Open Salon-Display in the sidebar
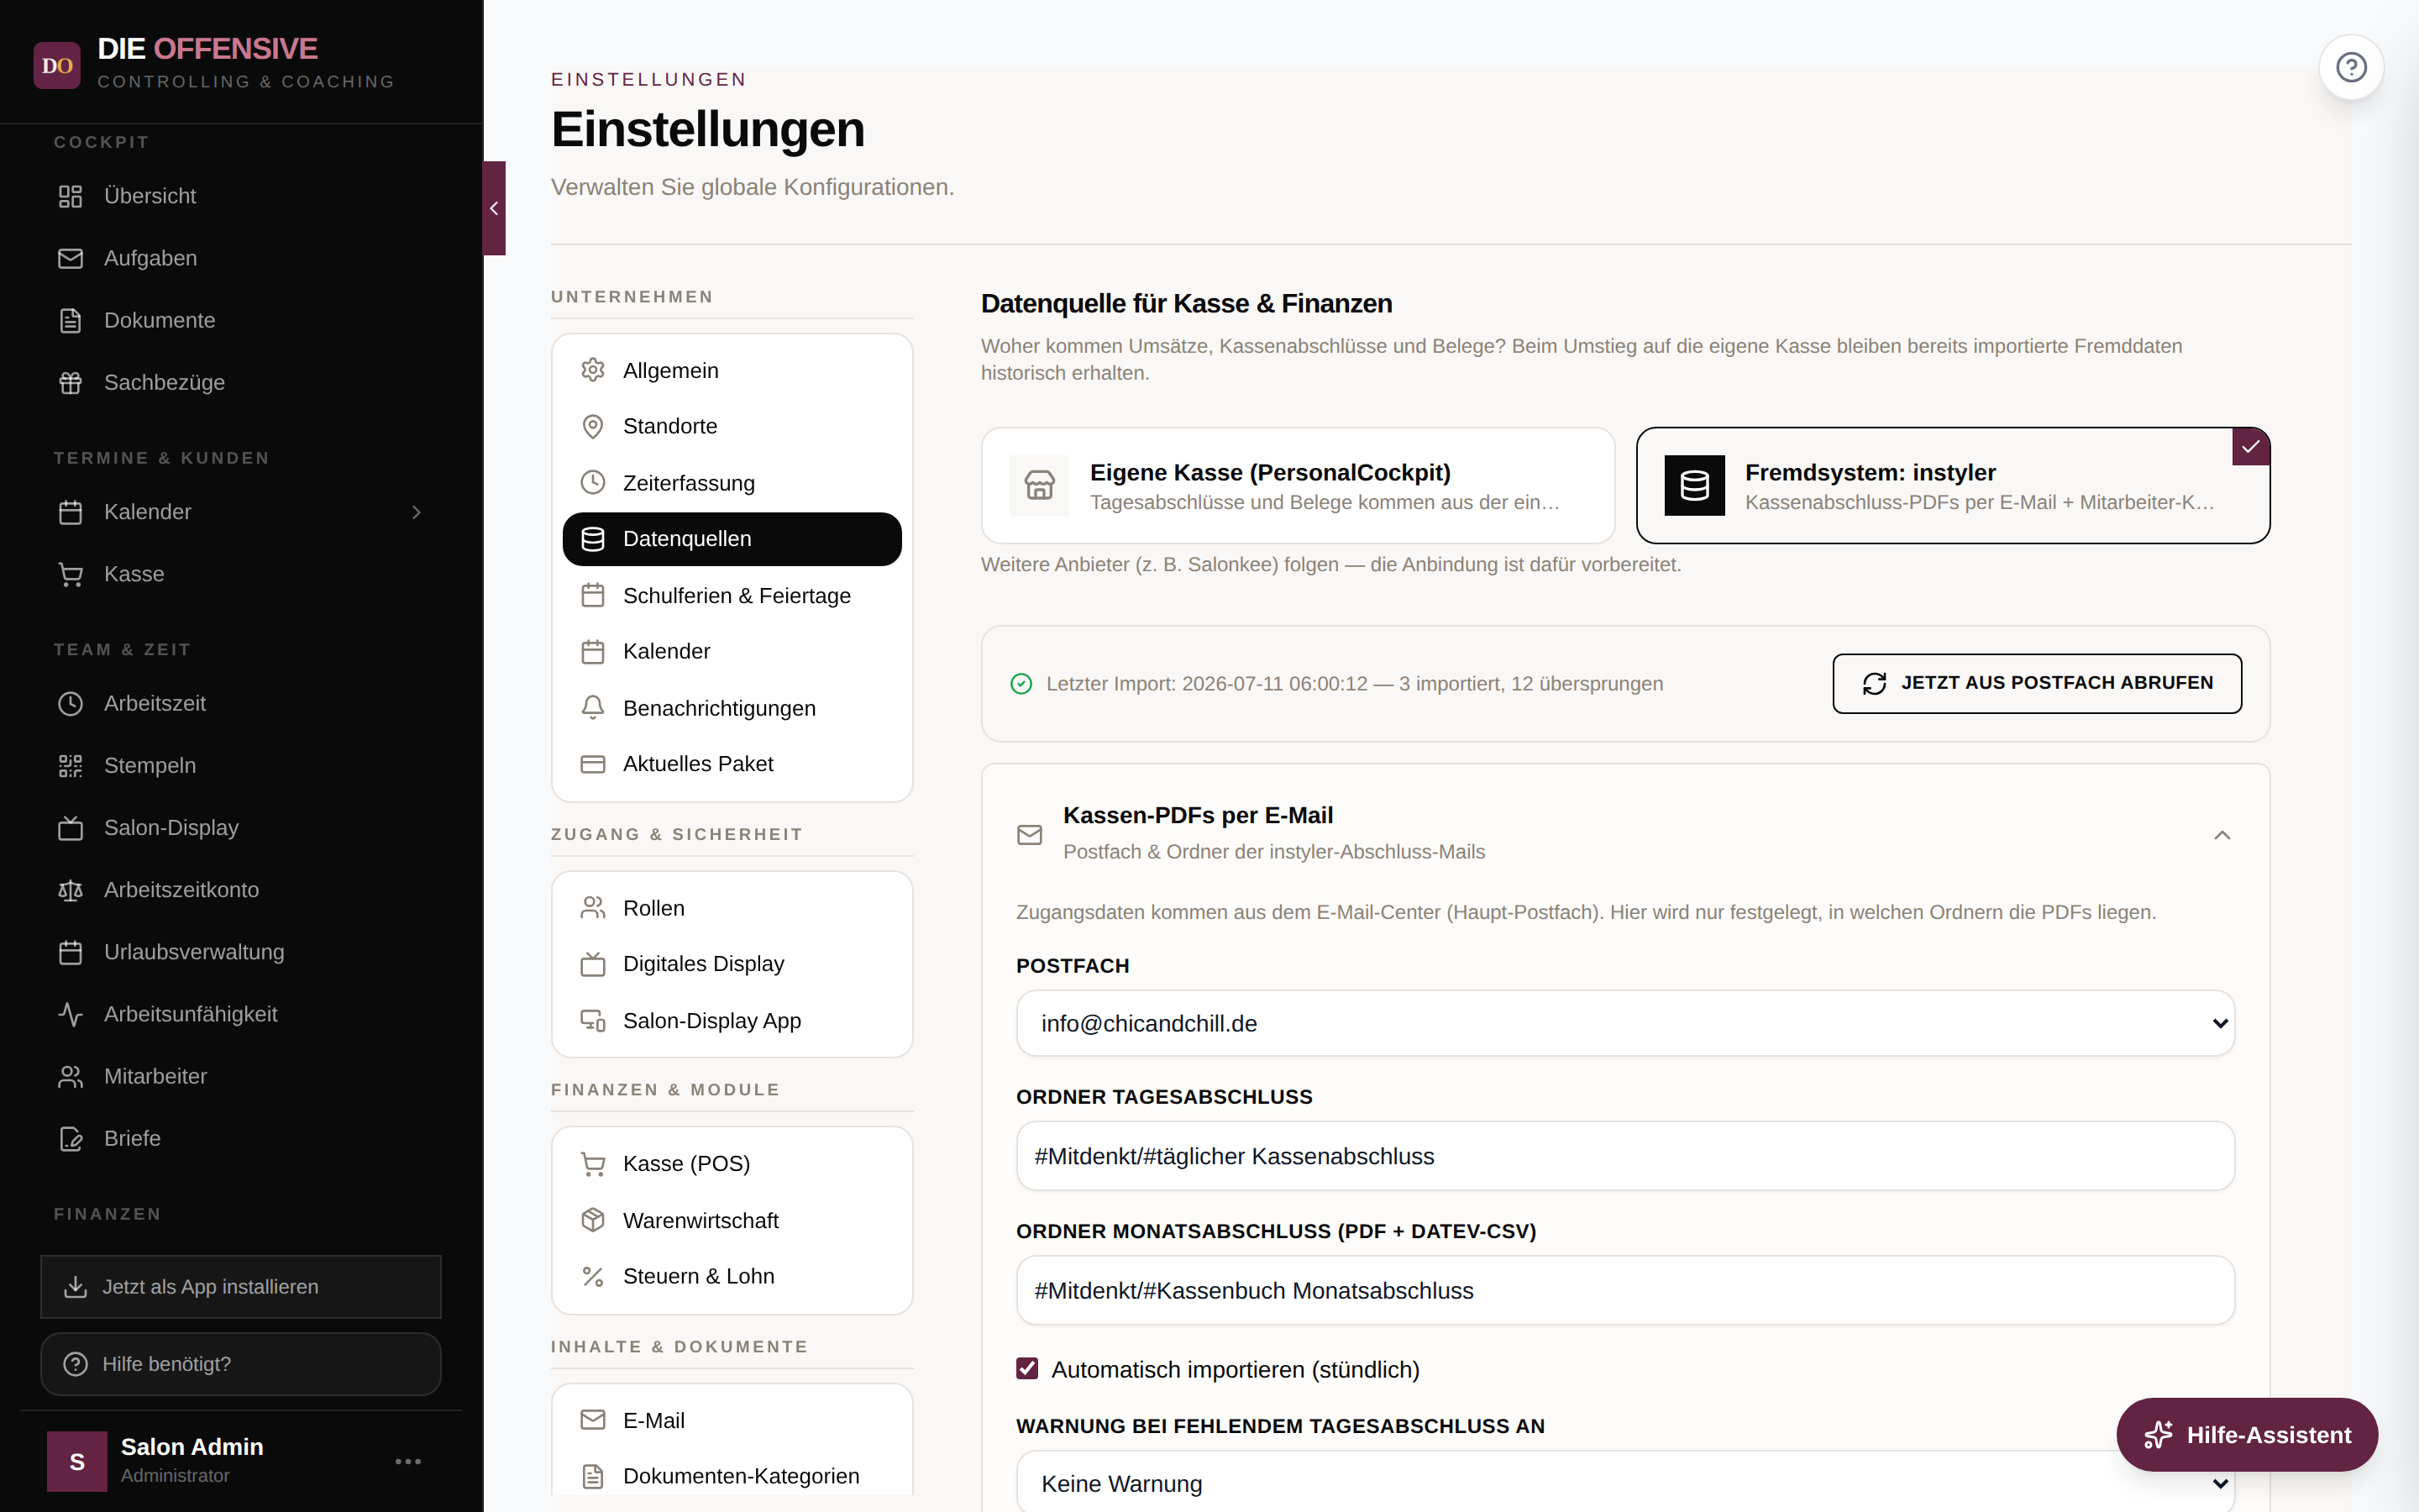The width and height of the screenshot is (2419, 1512). 240,827
